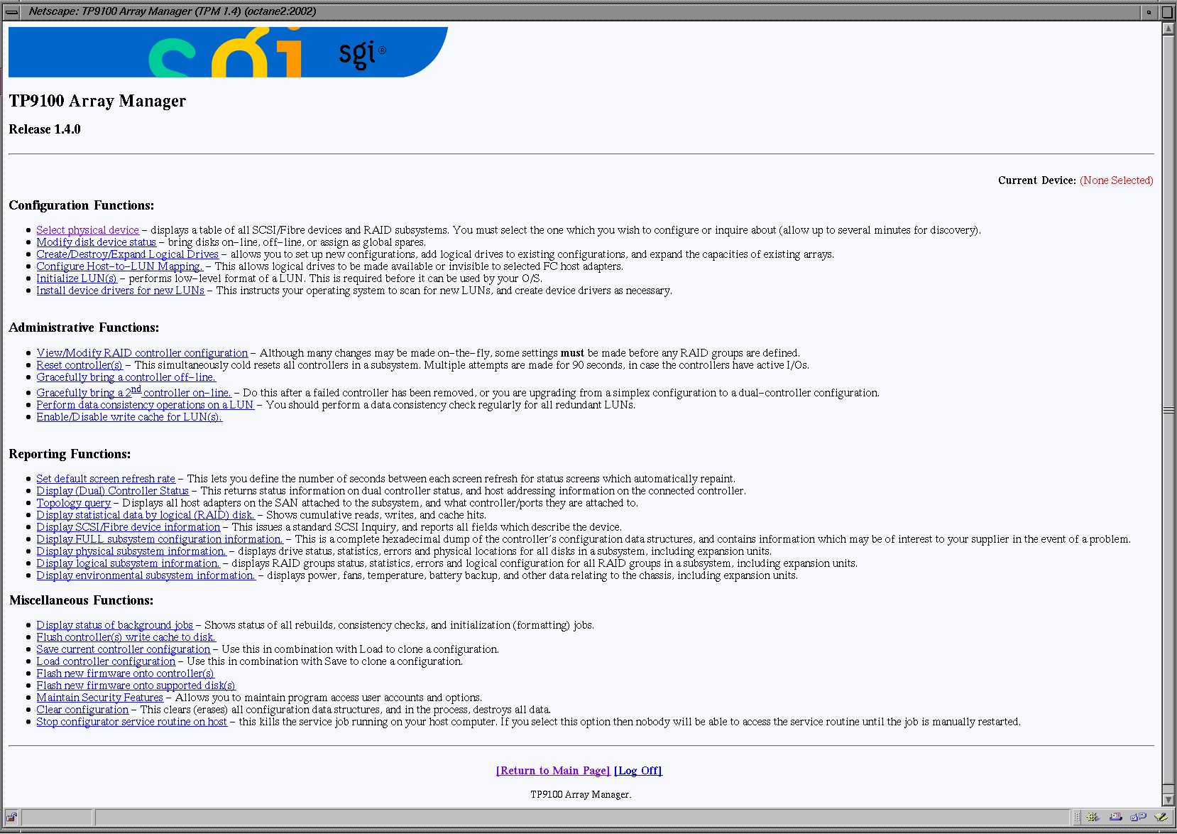Click the security padlock icon in status bar
Viewport: 1177px width, 834px height.
(x=12, y=817)
